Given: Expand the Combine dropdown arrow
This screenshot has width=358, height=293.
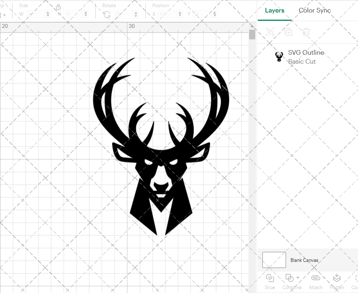Looking at the screenshot, I should click(x=298, y=278).
